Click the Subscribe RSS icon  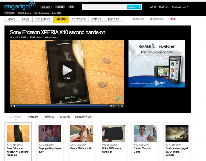151,19
